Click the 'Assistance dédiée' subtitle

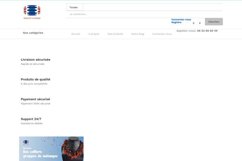[31, 124]
